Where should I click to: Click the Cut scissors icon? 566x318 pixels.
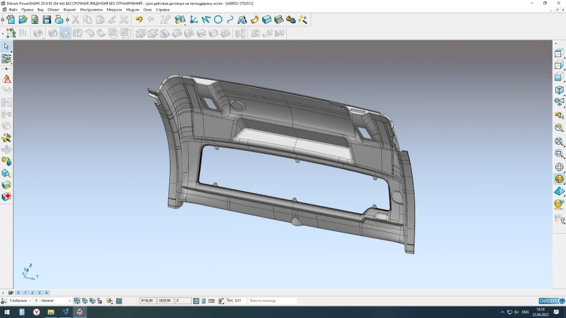75,20
